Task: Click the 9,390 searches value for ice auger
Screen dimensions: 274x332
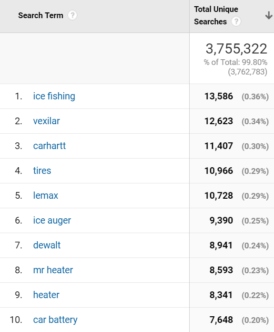Action: click(221, 220)
